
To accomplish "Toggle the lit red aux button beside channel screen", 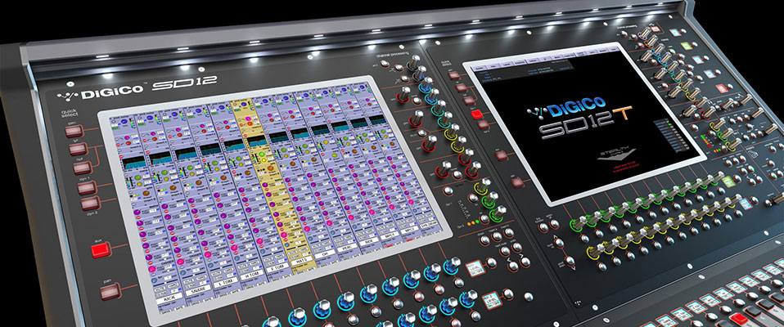I will [101, 249].
